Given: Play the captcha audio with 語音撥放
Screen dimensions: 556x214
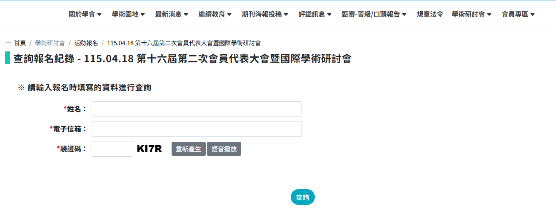Looking at the screenshot, I should click(224, 149).
